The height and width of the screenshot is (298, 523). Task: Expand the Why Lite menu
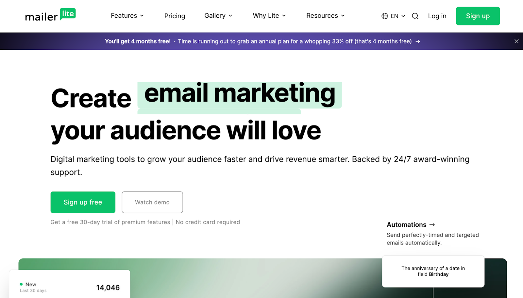click(x=269, y=16)
